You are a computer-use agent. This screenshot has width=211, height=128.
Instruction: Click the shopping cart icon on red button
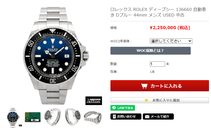point(144,86)
